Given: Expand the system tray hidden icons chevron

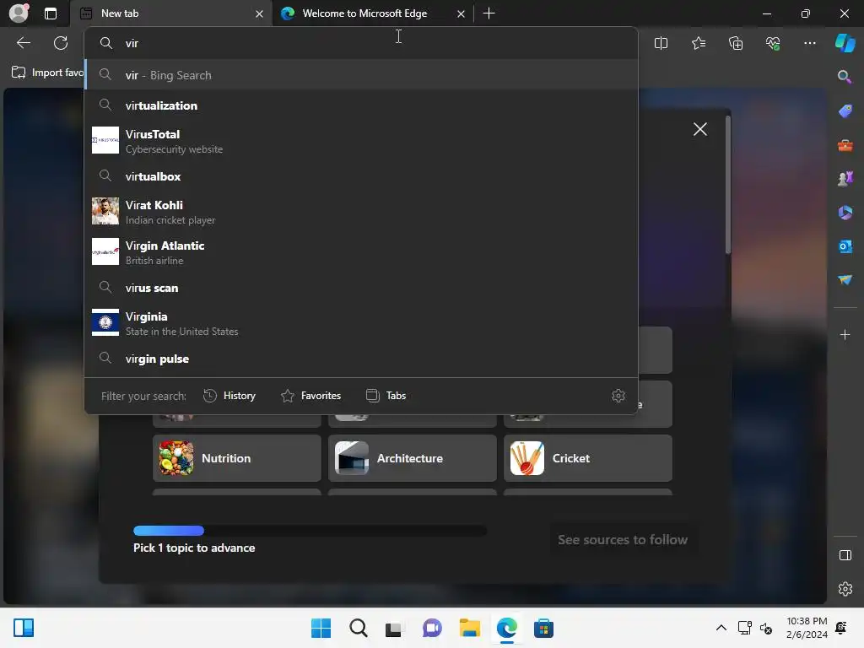Looking at the screenshot, I should (x=721, y=628).
